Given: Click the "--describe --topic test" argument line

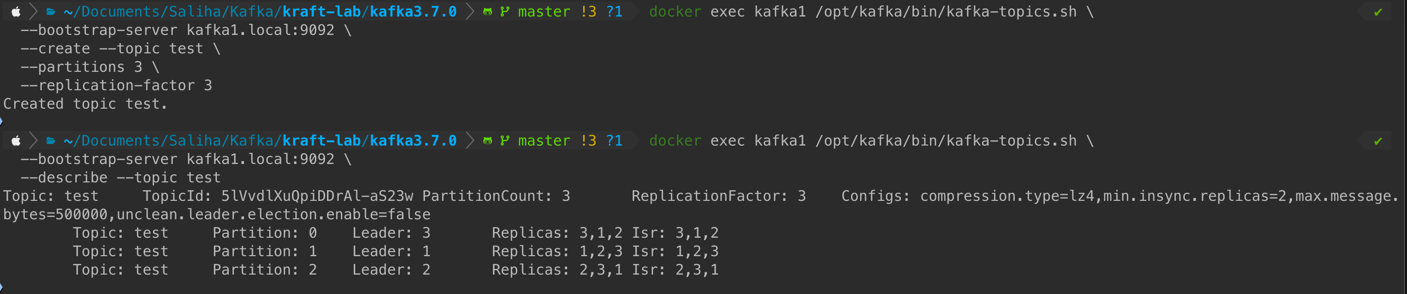Looking at the screenshot, I should 120,178.
